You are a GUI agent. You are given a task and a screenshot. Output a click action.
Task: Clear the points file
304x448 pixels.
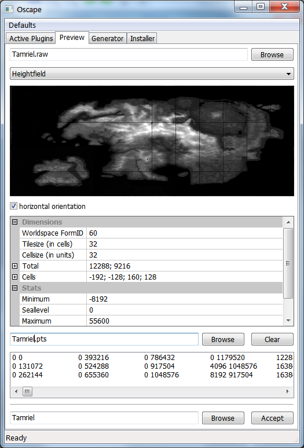coord(272,339)
